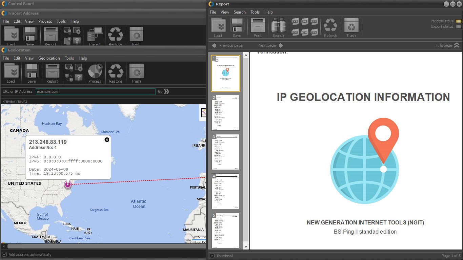463x260 pixels.
Task: Go to Previous page in Report
Action: 227,45
